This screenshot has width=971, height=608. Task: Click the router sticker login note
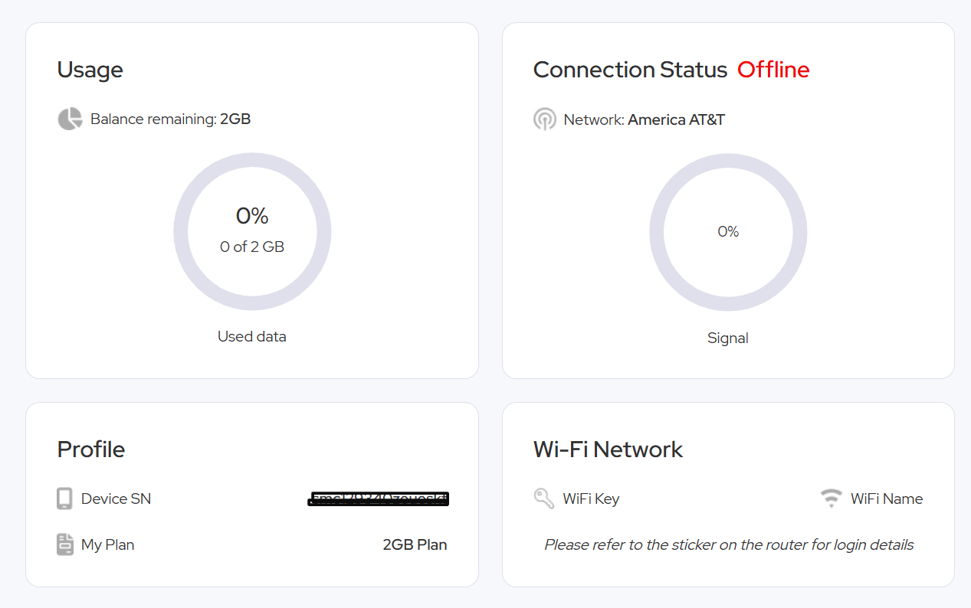(728, 544)
